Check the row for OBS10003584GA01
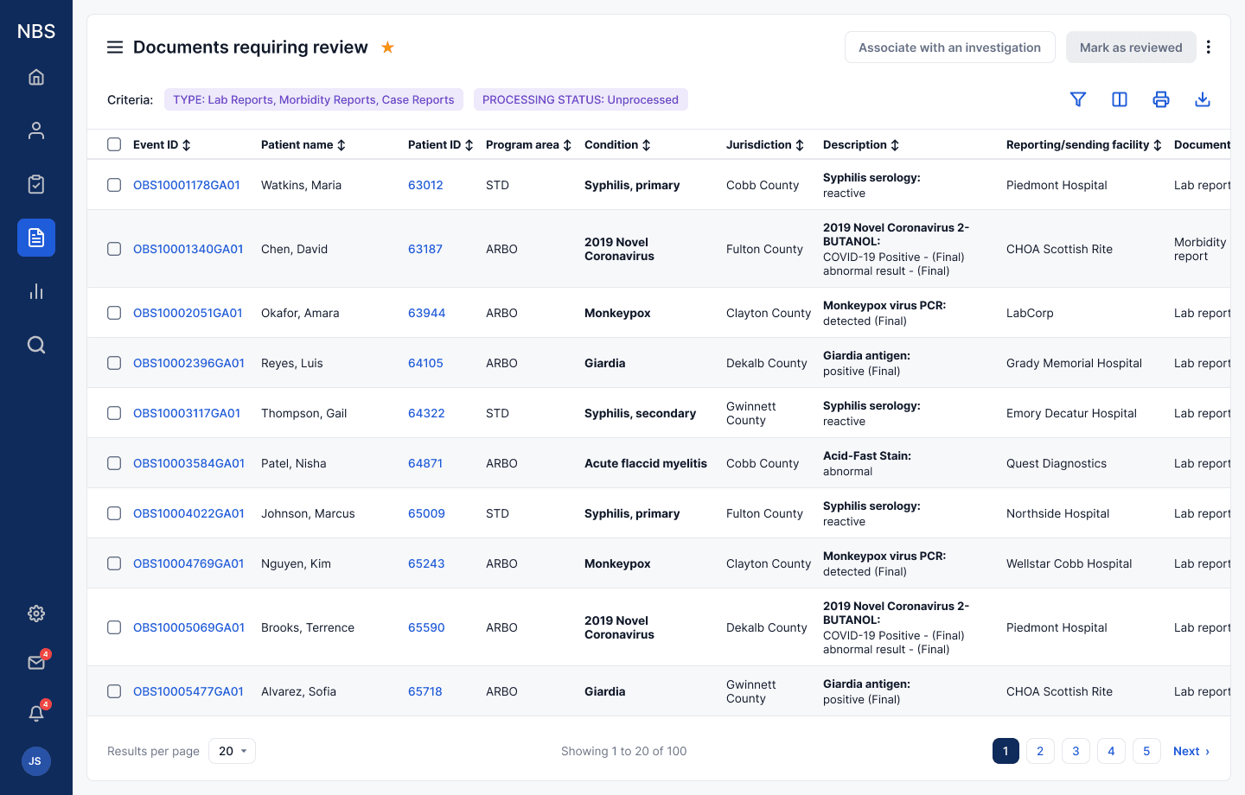 tap(114, 463)
